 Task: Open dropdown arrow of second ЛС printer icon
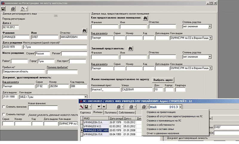[x=135, y=107]
